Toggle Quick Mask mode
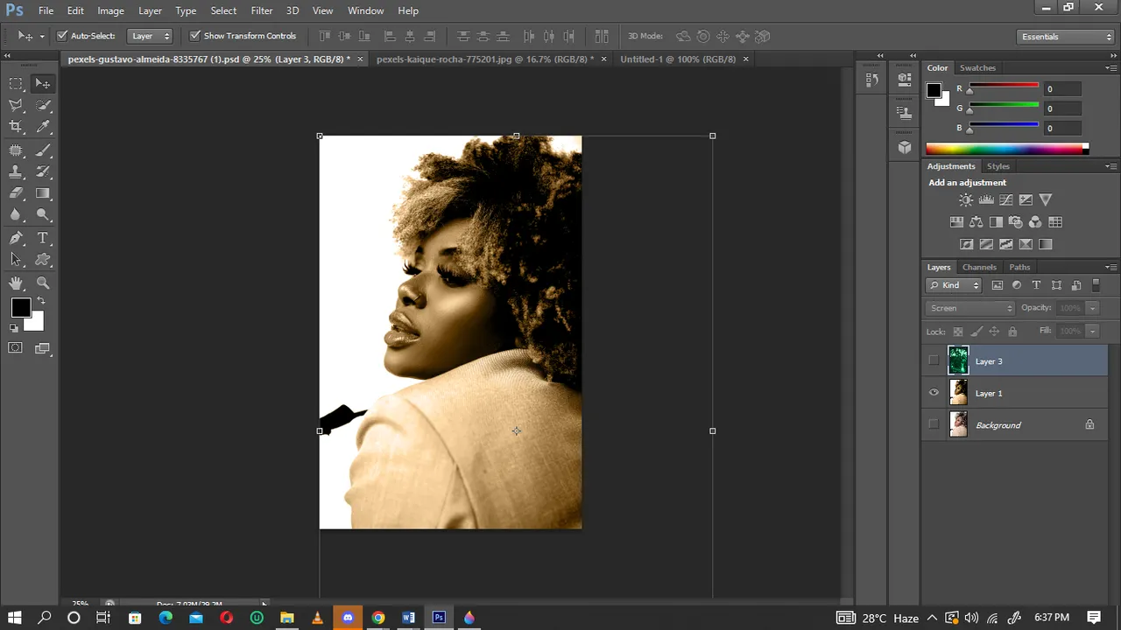Viewport: 1121px width, 630px height. [x=16, y=348]
